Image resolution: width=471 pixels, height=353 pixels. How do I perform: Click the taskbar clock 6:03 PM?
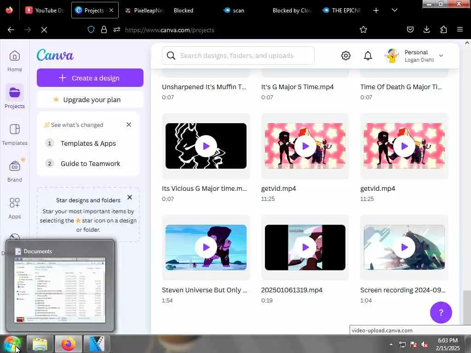coord(448,341)
